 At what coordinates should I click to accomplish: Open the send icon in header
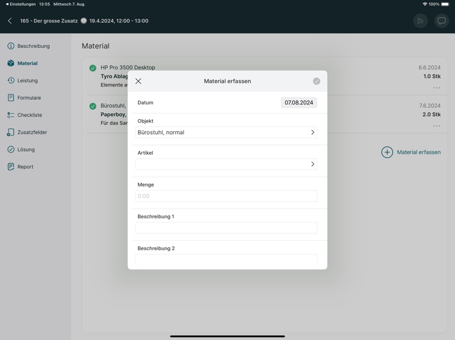(420, 21)
